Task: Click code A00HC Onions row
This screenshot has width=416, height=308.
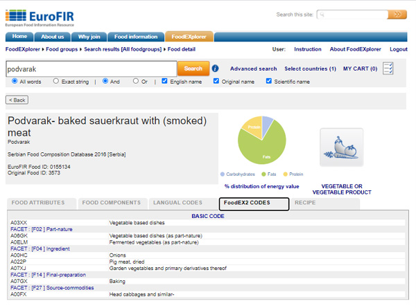Action: pos(207,255)
